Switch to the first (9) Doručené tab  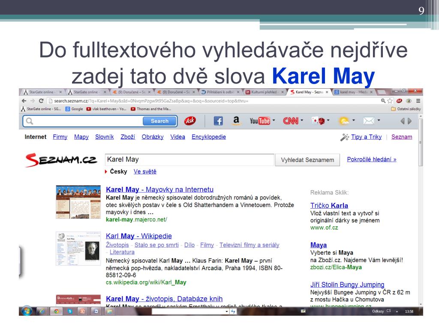point(132,92)
